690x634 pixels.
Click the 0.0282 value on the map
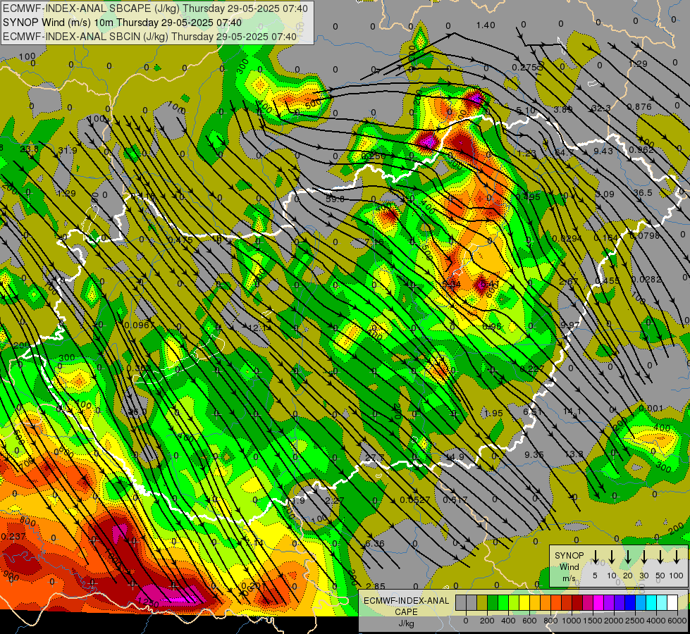pos(646,280)
